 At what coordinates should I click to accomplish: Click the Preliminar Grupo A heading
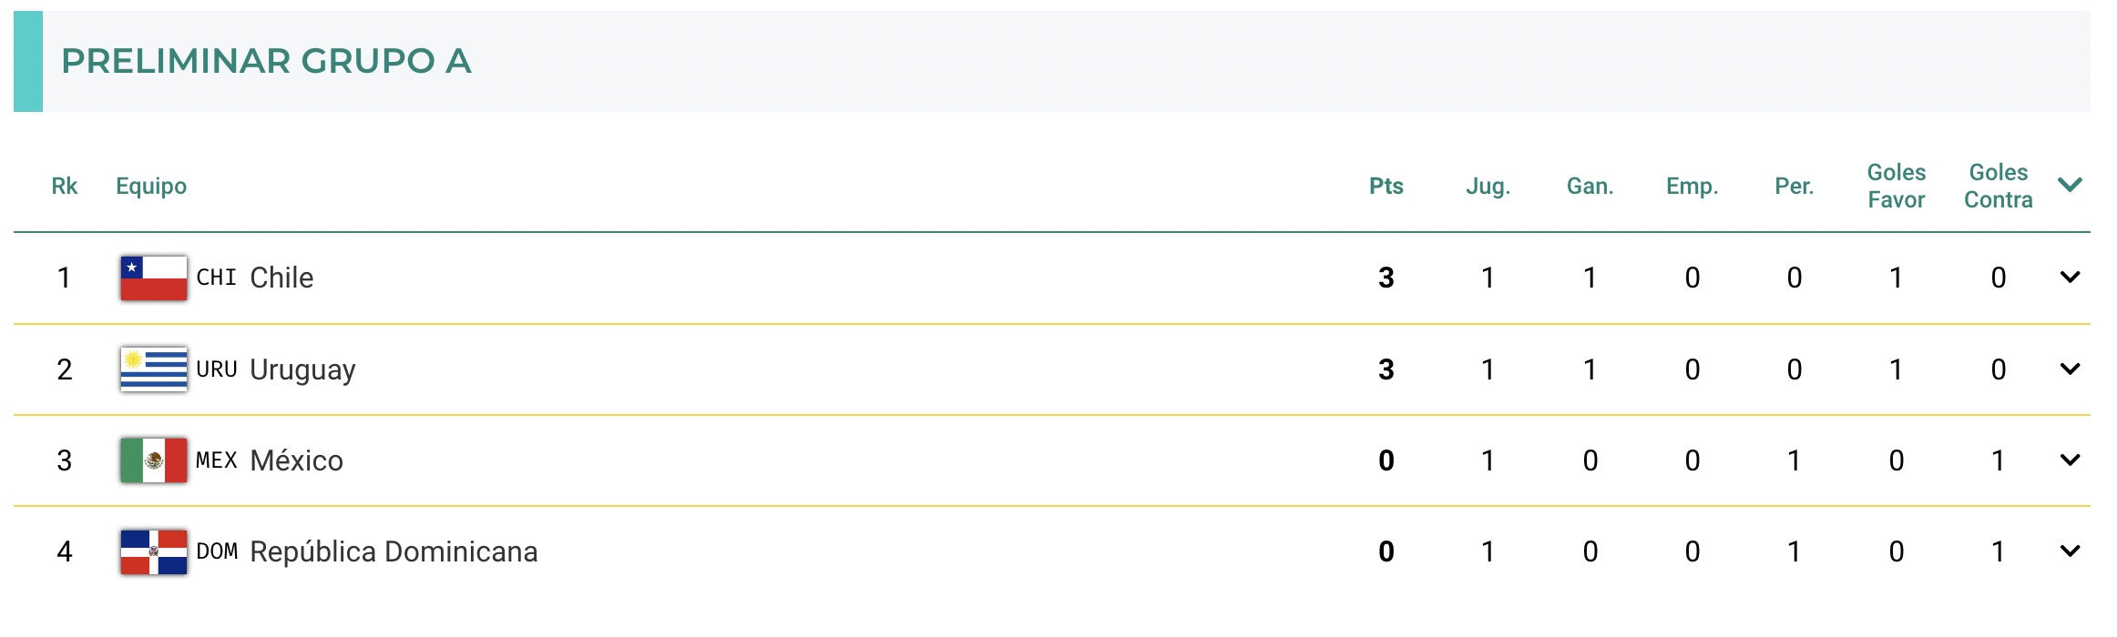tap(266, 61)
